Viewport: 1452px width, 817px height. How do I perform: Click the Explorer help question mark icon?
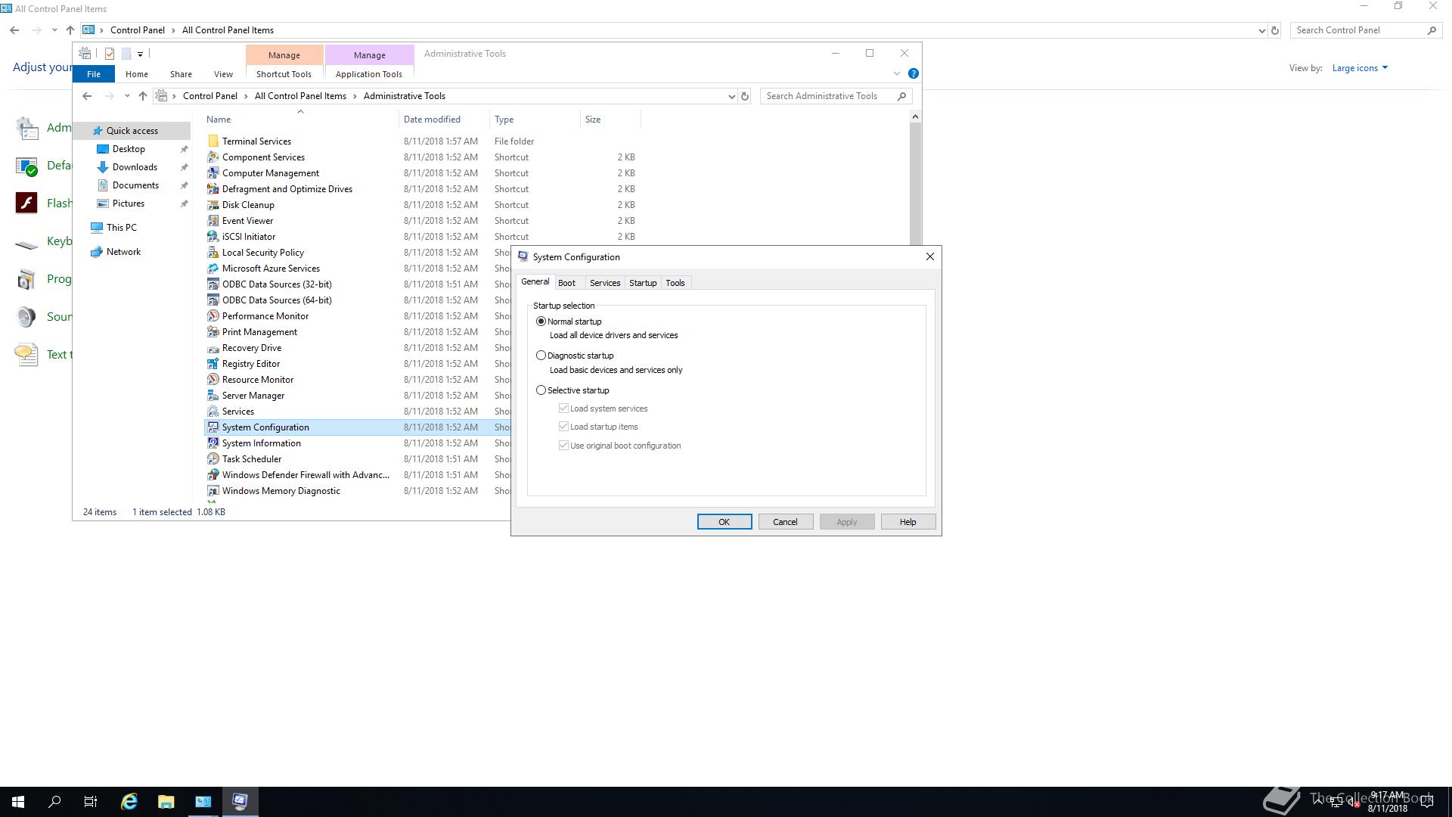[914, 73]
